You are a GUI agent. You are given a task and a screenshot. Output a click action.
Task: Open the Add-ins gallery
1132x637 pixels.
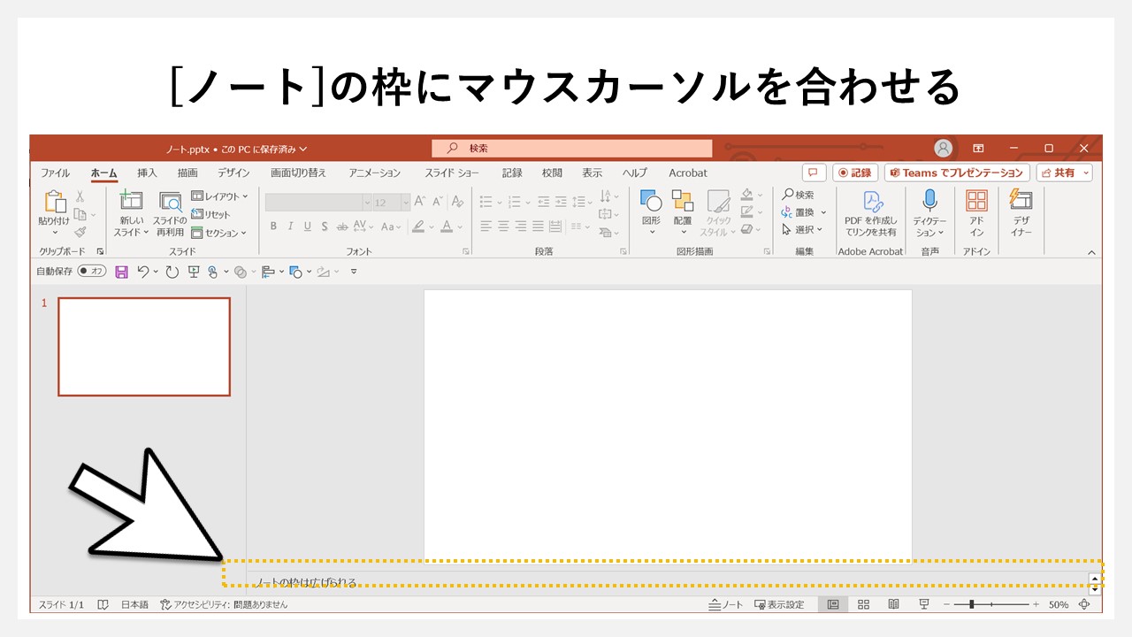978,216
